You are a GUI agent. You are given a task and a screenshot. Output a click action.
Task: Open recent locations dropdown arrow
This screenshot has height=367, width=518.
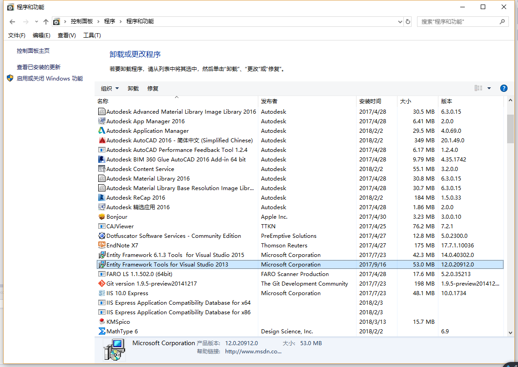[36, 22]
